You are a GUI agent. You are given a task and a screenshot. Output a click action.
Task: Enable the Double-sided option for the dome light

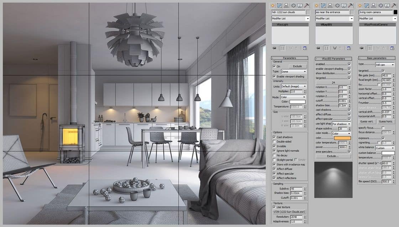coord(274,141)
